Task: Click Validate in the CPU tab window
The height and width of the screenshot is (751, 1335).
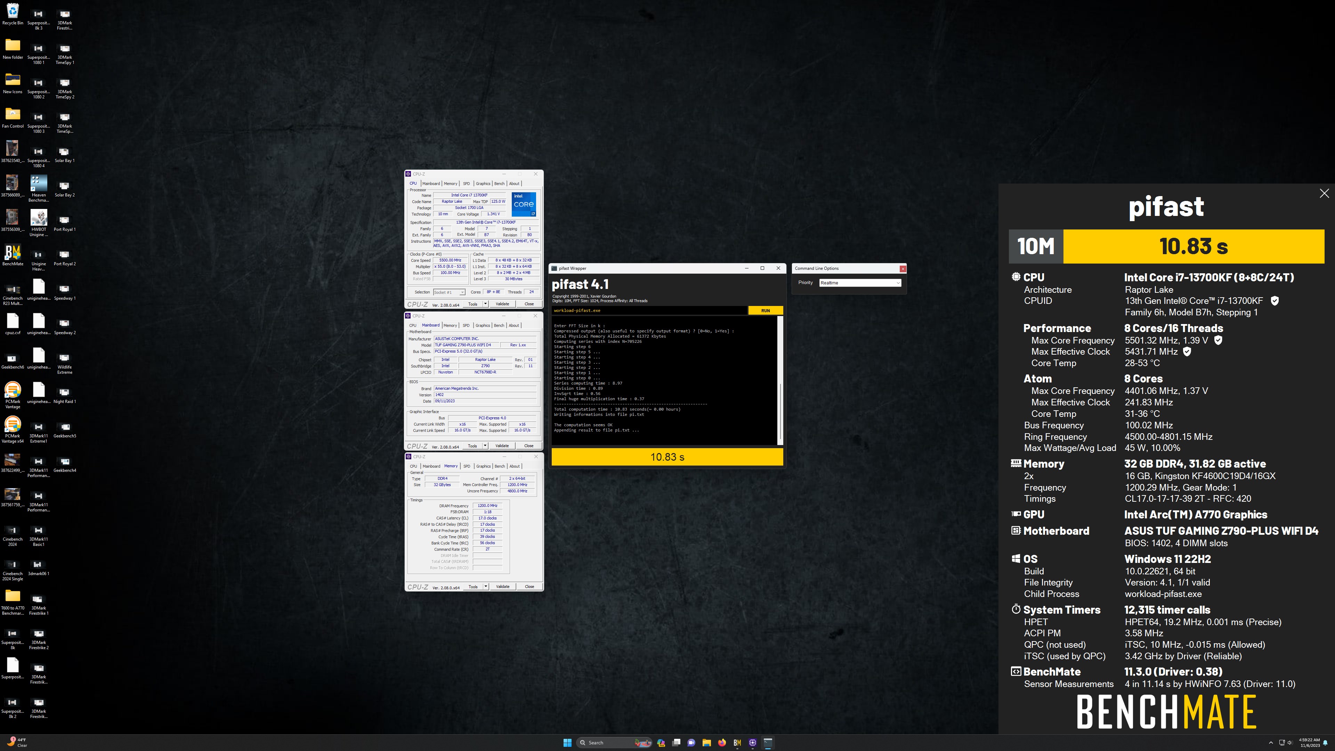Action: pyautogui.click(x=502, y=304)
